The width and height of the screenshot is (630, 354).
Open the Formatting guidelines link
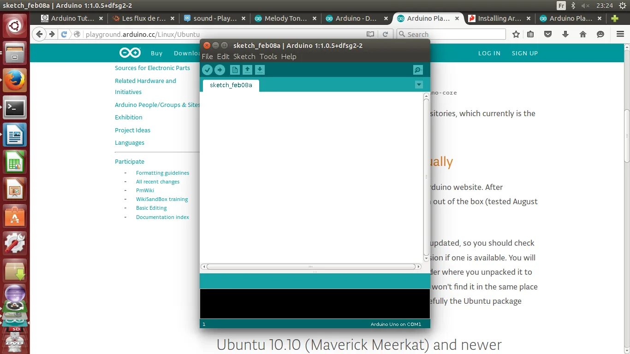(x=162, y=173)
